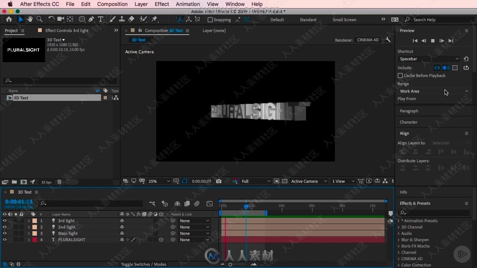
Task: Open the Layer menu
Action: tap(141, 4)
